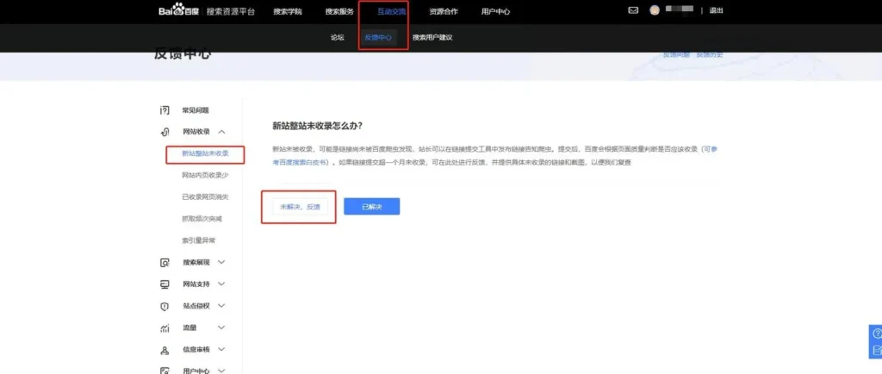The height and width of the screenshot is (374, 882).
Task: Expand the 信息审核 section chevron
Action: coord(222,350)
